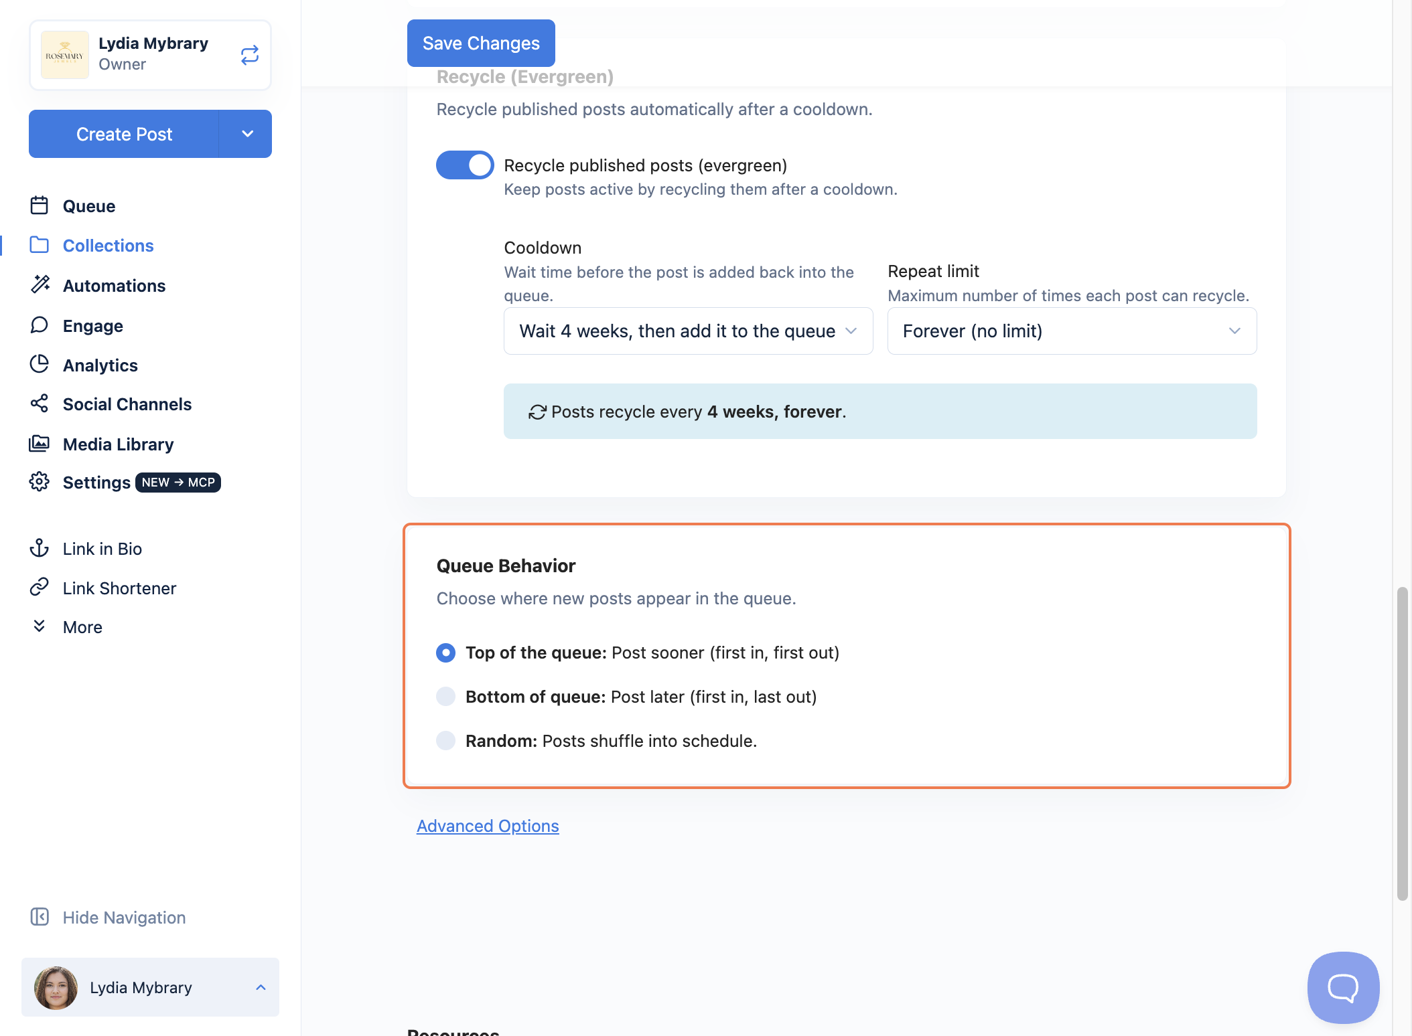The image size is (1412, 1036).
Task: Click the Social Channels share icon
Action: coord(40,404)
